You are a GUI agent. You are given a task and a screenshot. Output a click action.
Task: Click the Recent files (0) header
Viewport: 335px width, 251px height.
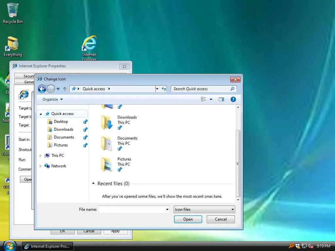[114, 184]
